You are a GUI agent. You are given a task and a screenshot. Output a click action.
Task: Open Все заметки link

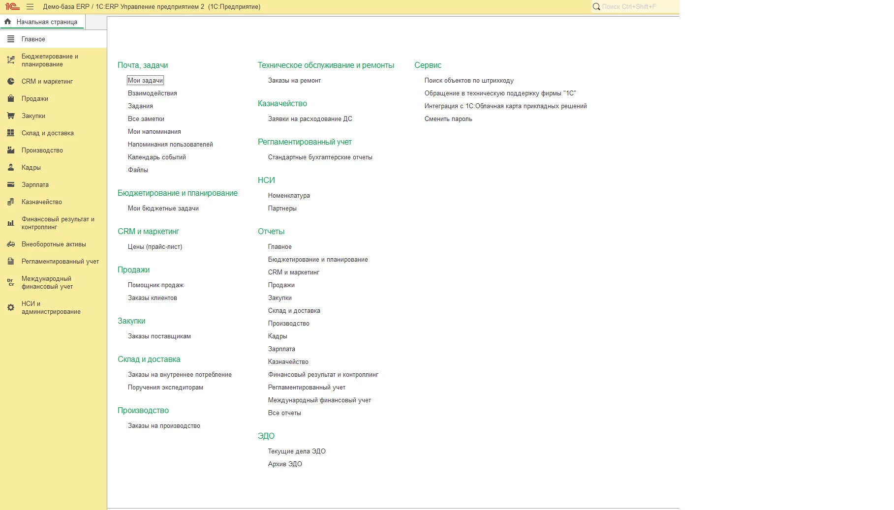coord(146,119)
